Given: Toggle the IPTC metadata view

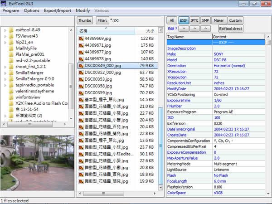Looking at the screenshot, I should [x=194, y=20].
